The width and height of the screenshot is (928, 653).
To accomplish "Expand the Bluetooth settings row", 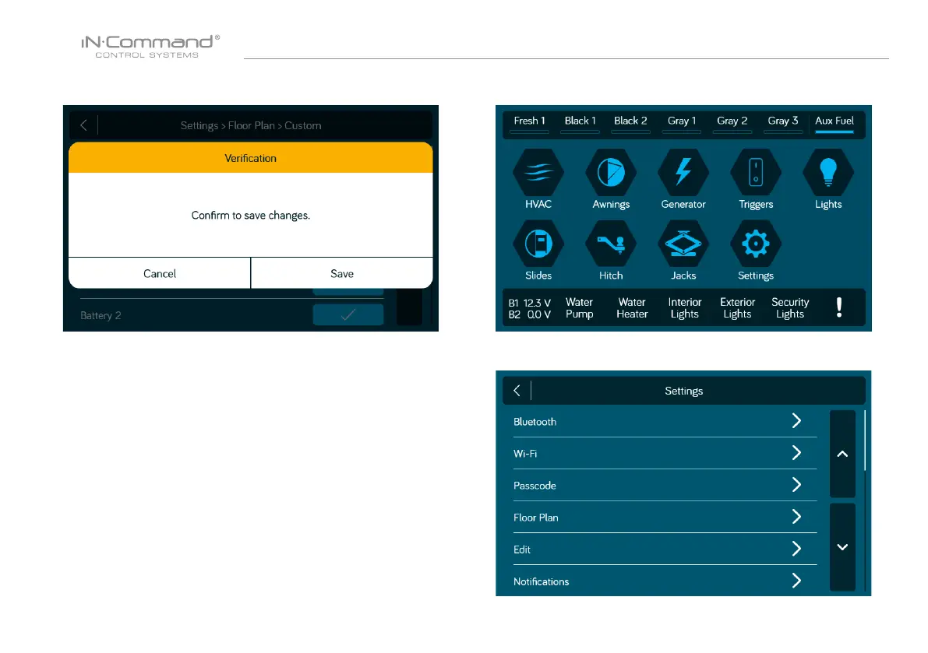I will 665,421.
